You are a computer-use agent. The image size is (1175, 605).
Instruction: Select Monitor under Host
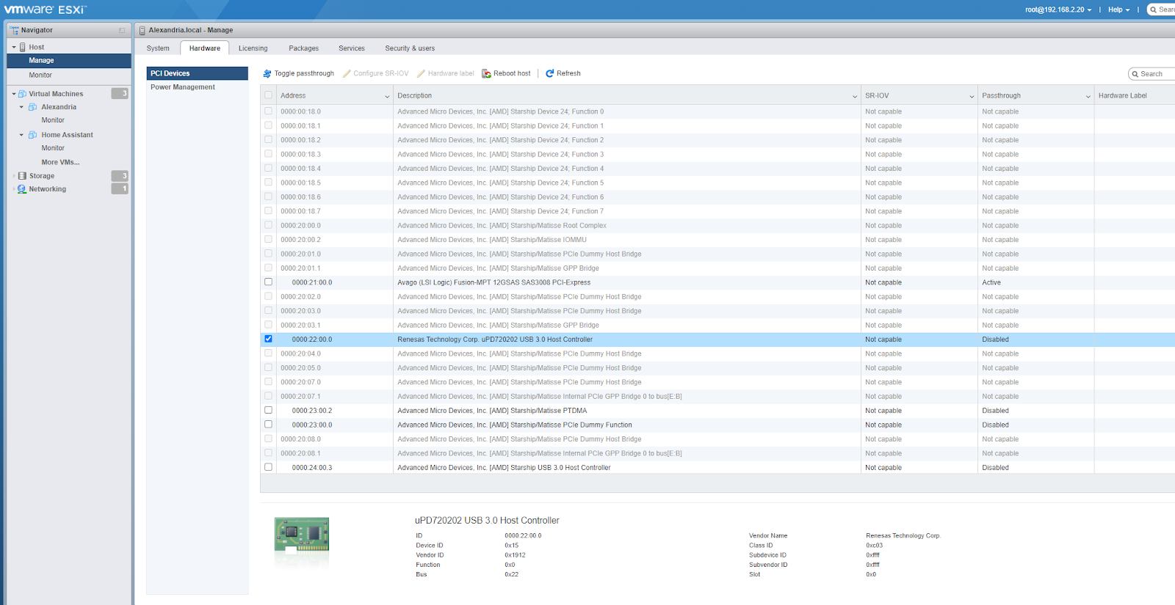[40, 75]
